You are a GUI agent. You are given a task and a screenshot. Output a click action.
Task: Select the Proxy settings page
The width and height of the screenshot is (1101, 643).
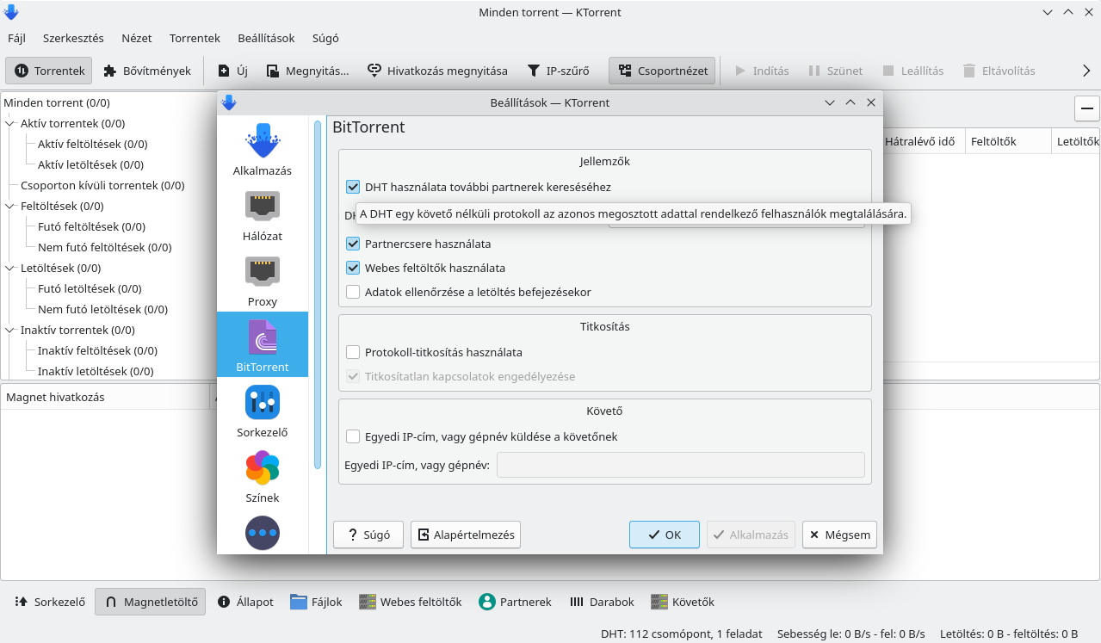tap(263, 280)
